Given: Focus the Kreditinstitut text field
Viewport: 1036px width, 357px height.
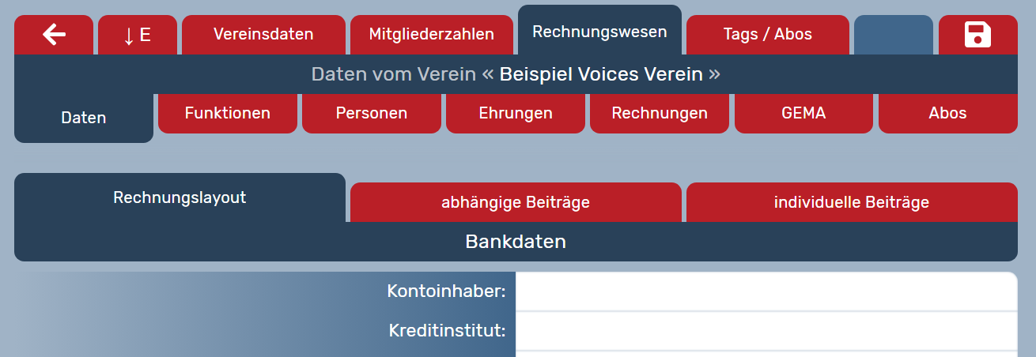Looking at the screenshot, I should (x=766, y=329).
